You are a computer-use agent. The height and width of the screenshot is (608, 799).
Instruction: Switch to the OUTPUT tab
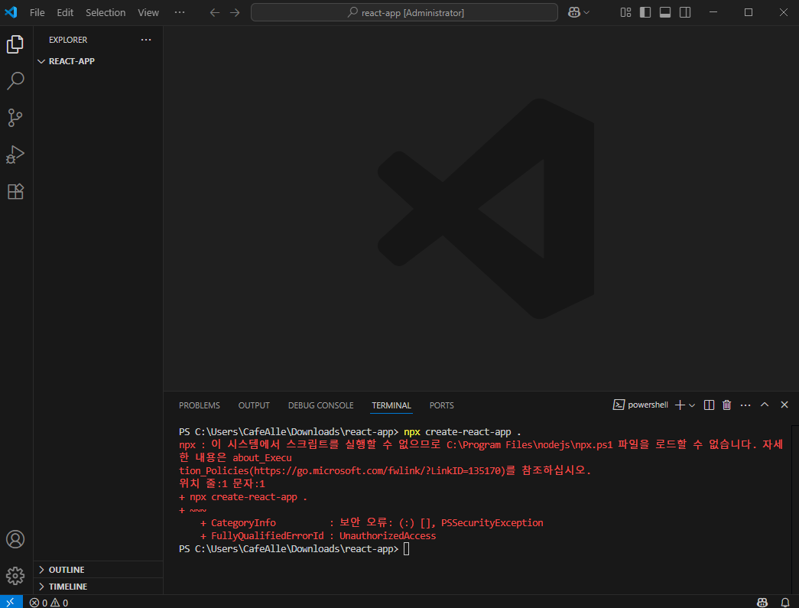[254, 405]
